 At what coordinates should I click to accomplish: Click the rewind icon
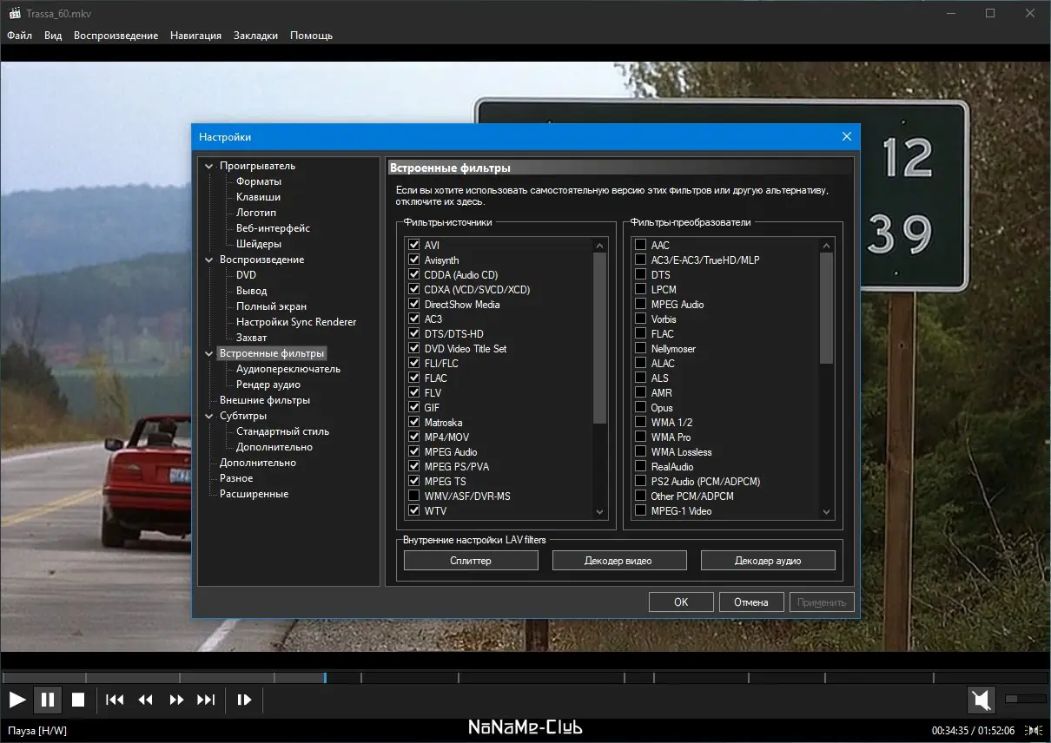coord(146,700)
